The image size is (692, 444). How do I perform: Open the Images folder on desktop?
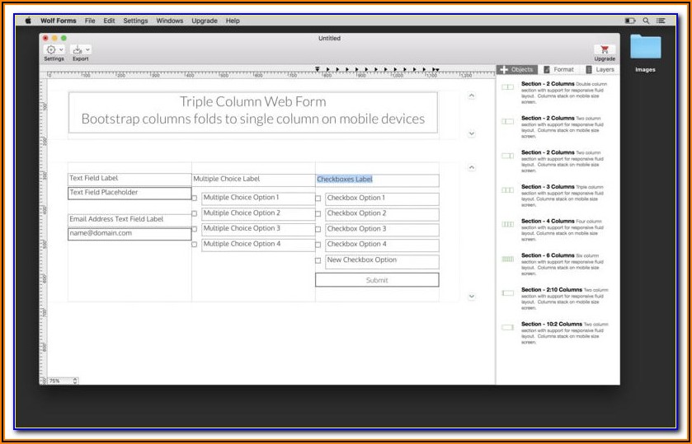[645, 48]
